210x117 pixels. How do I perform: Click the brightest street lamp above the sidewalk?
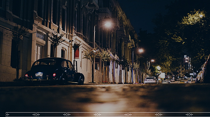point(108,25)
